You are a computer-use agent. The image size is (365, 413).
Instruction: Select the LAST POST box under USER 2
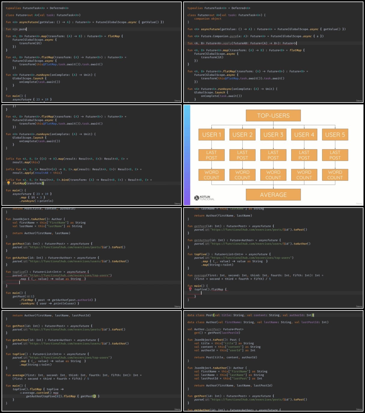[242, 155]
